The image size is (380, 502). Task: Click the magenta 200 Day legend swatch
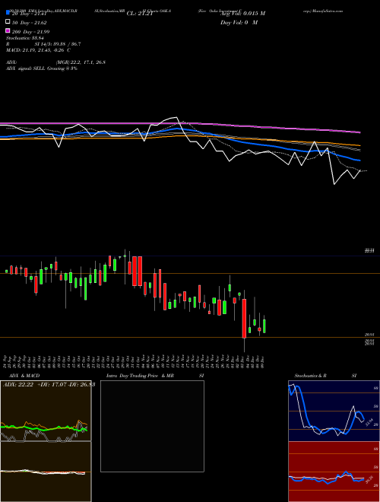click(x=8, y=30)
